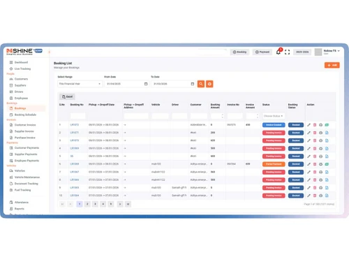This screenshot has width=349, height=262.
Task: Go to page 5 of bookings
Action: [x=111, y=204]
